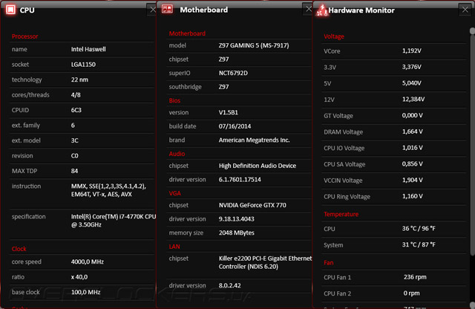
Task: Click the 'ext. family' label
Action: 26,126
